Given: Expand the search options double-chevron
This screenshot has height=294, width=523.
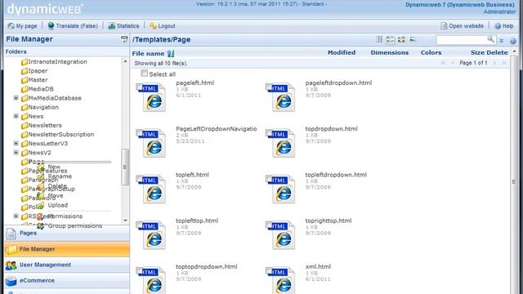Looking at the screenshot, I should pyautogui.click(x=501, y=41).
